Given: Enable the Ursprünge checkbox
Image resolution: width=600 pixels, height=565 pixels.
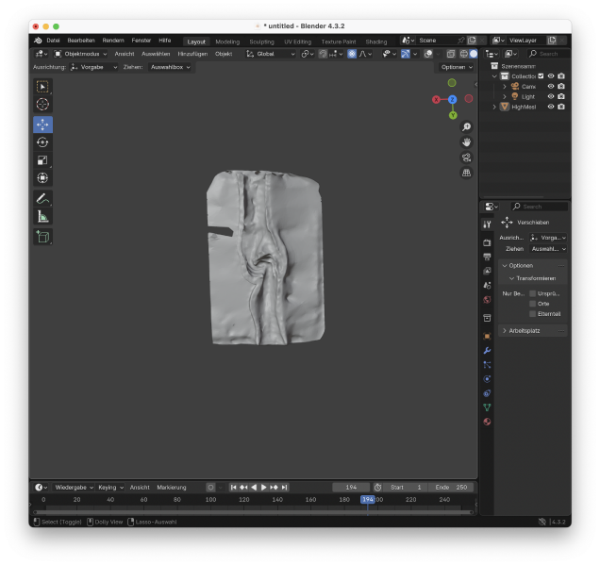Looking at the screenshot, I should point(532,293).
